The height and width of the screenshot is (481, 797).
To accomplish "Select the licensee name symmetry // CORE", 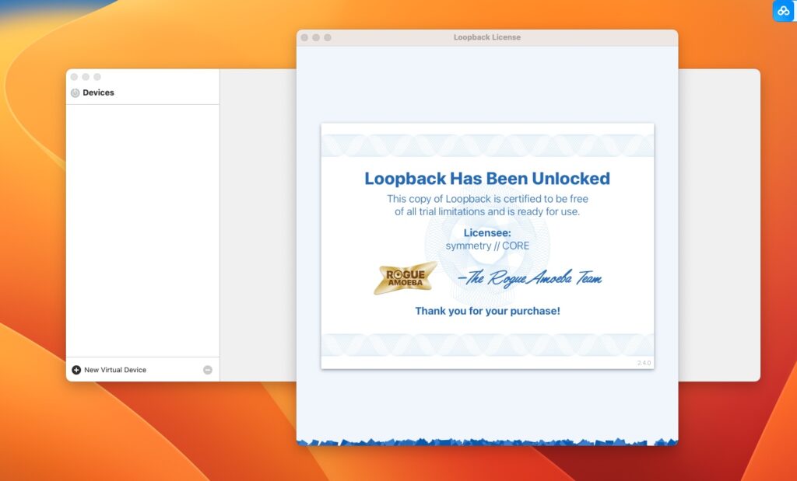I will pyautogui.click(x=488, y=246).
